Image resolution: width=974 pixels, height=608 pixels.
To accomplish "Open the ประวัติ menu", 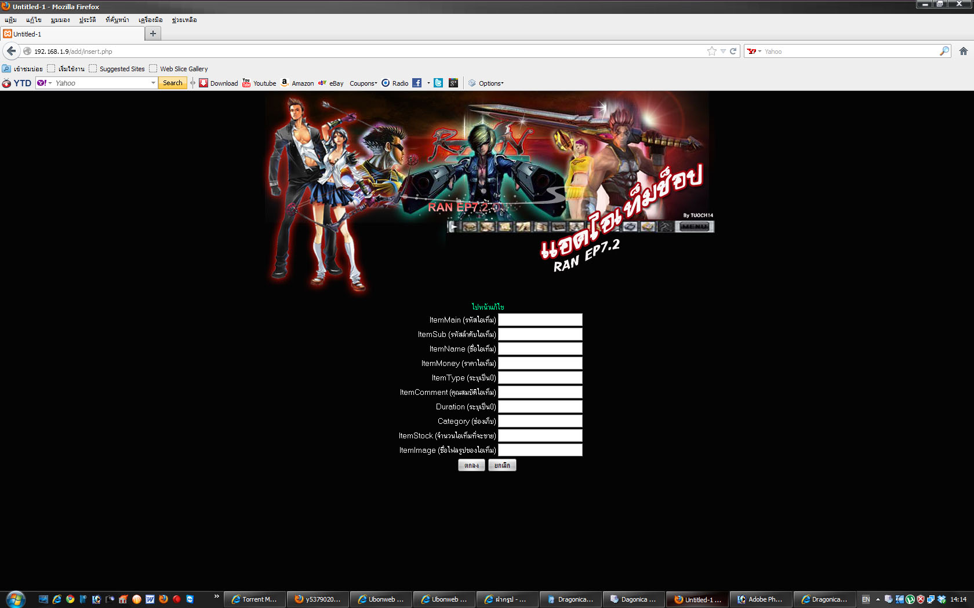I will click(x=88, y=20).
